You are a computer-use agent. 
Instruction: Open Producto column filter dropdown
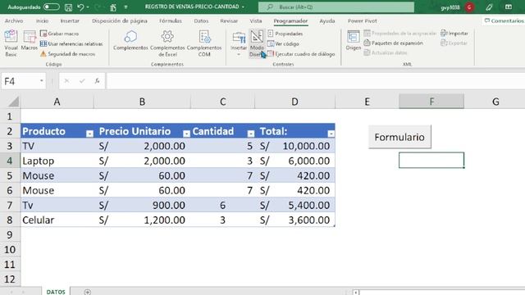click(x=89, y=134)
